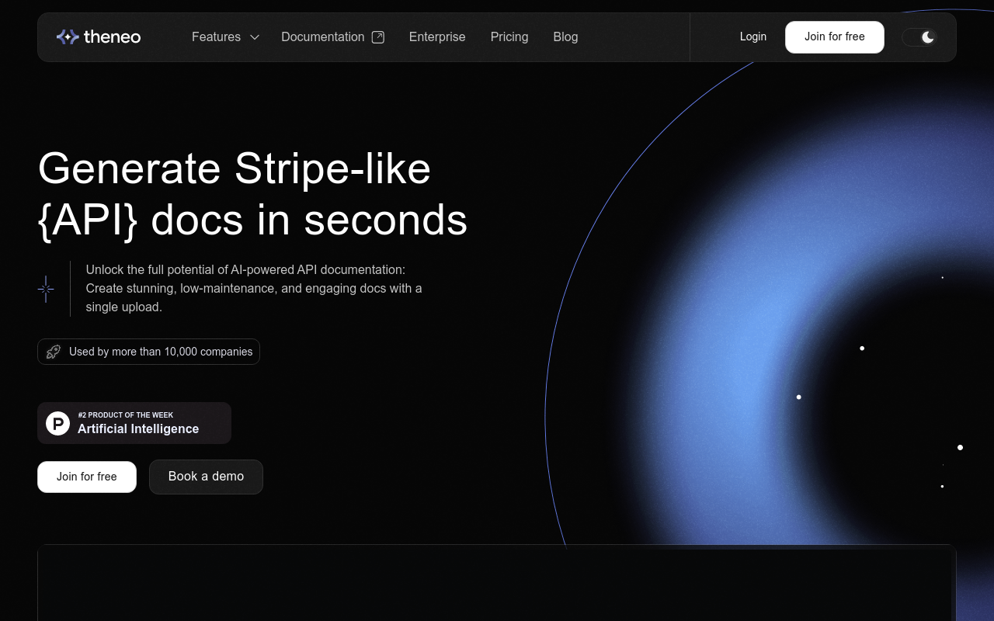Click hero Join for free button
The image size is (994, 621).
point(87,477)
